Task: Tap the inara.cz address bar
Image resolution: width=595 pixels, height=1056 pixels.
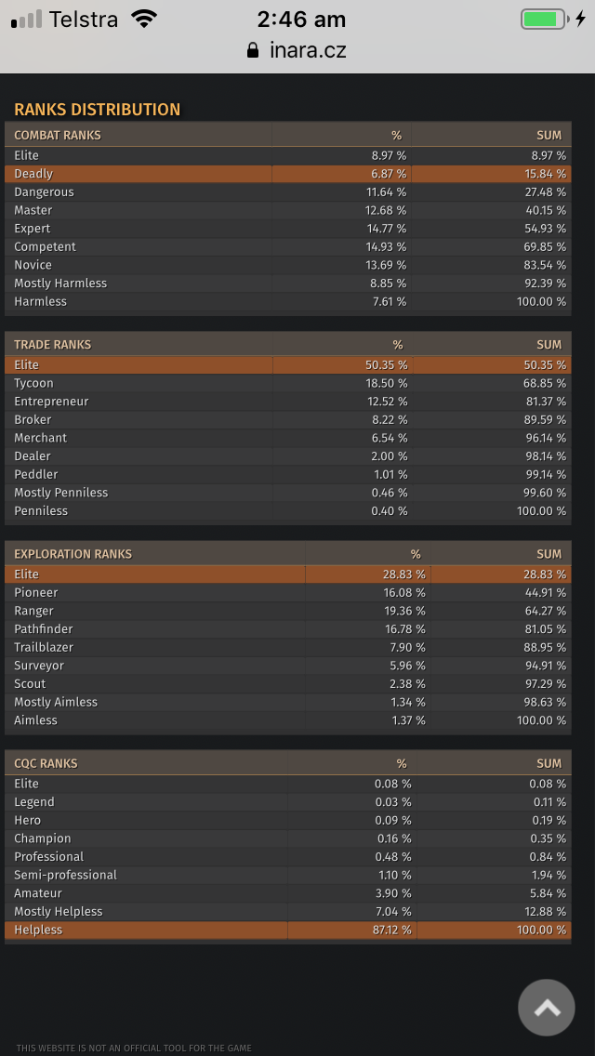Action: pyautogui.click(x=297, y=50)
